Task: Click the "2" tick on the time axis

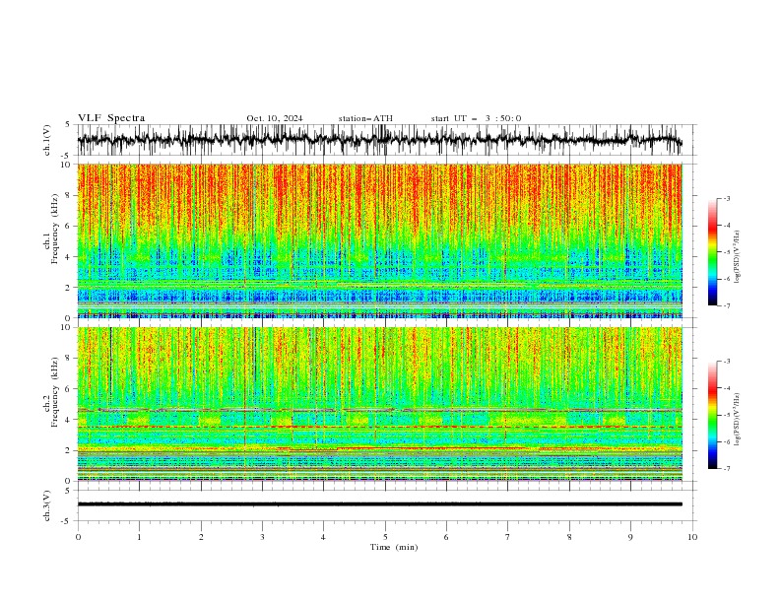Action: click(x=201, y=537)
